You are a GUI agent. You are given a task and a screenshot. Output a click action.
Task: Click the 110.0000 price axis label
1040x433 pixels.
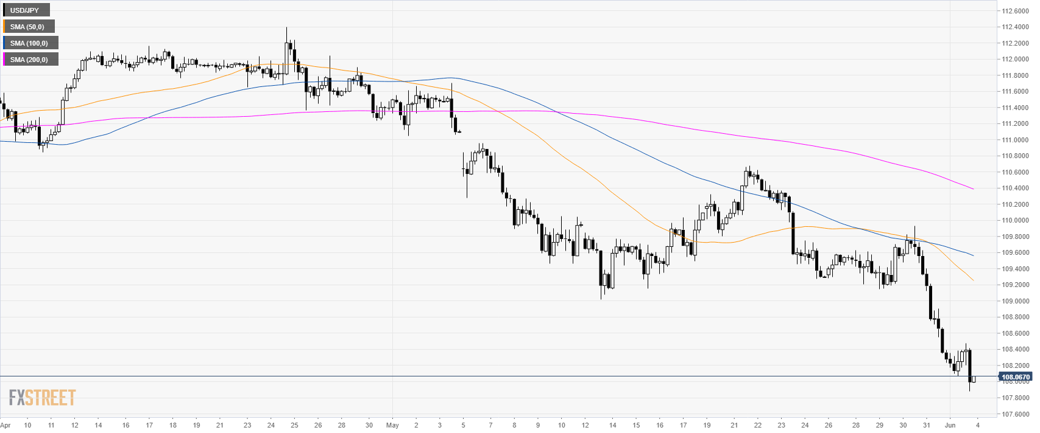coord(1016,220)
